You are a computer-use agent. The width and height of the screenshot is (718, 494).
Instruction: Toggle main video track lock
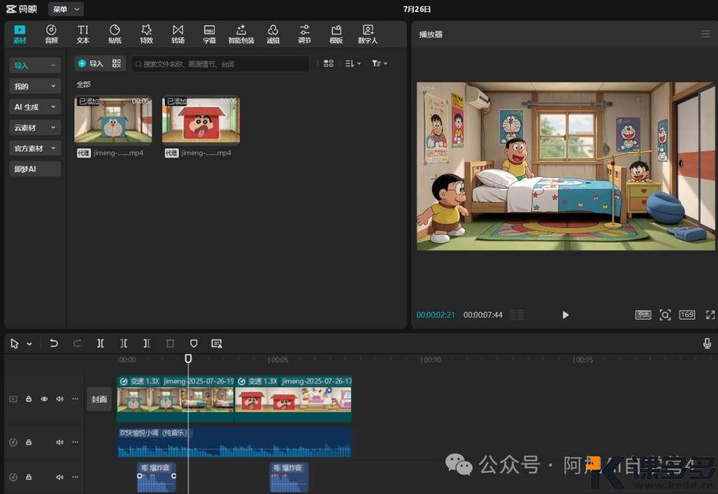(29, 399)
